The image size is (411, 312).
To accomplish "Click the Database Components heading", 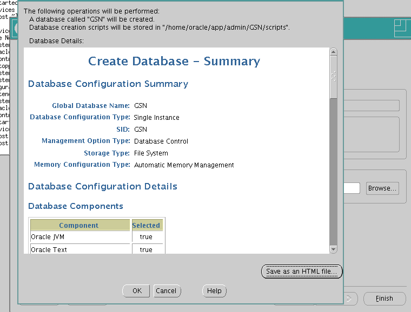I will tap(76, 206).
